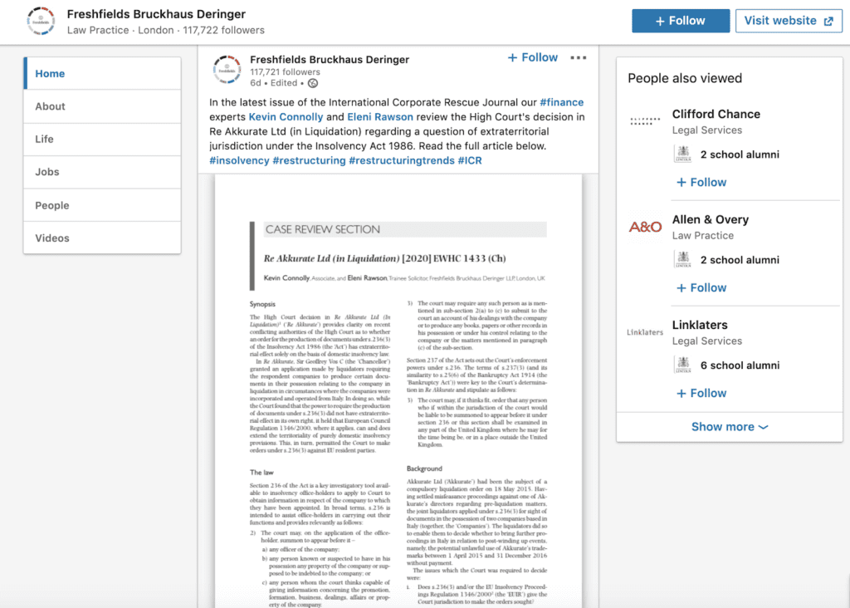The width and height of the screenshot is (850, 608).
Task: Open the Life tab
Action: 102,139
